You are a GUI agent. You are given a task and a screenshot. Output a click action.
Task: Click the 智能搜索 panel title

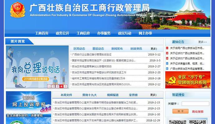tap(178, 95)
